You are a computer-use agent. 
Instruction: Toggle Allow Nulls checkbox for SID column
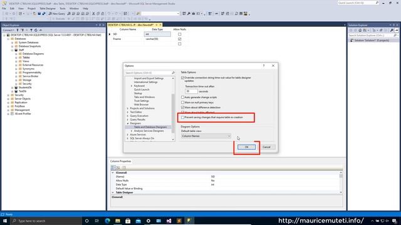click(x=180, y=34)
